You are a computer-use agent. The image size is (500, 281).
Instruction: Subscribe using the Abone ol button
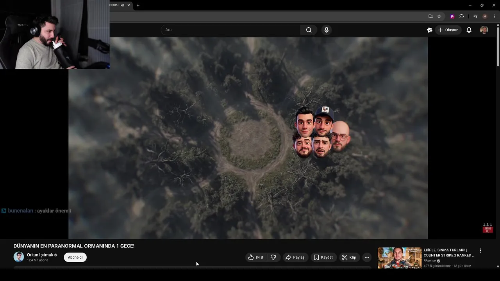click(x=75, y=257)
